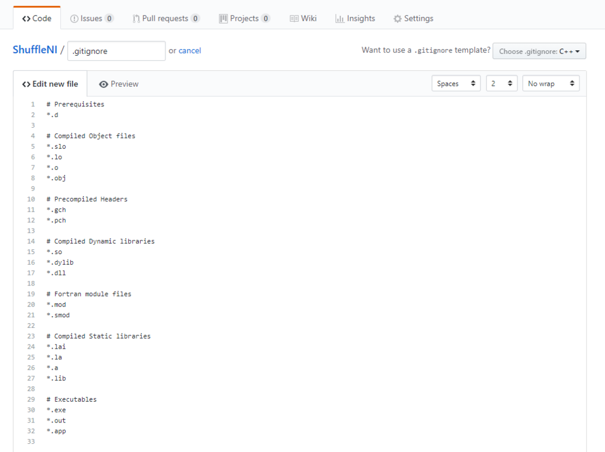Screen dimensions: 605x452
Task: Click the Pull requests count badge 0
Action: [195, 18]
